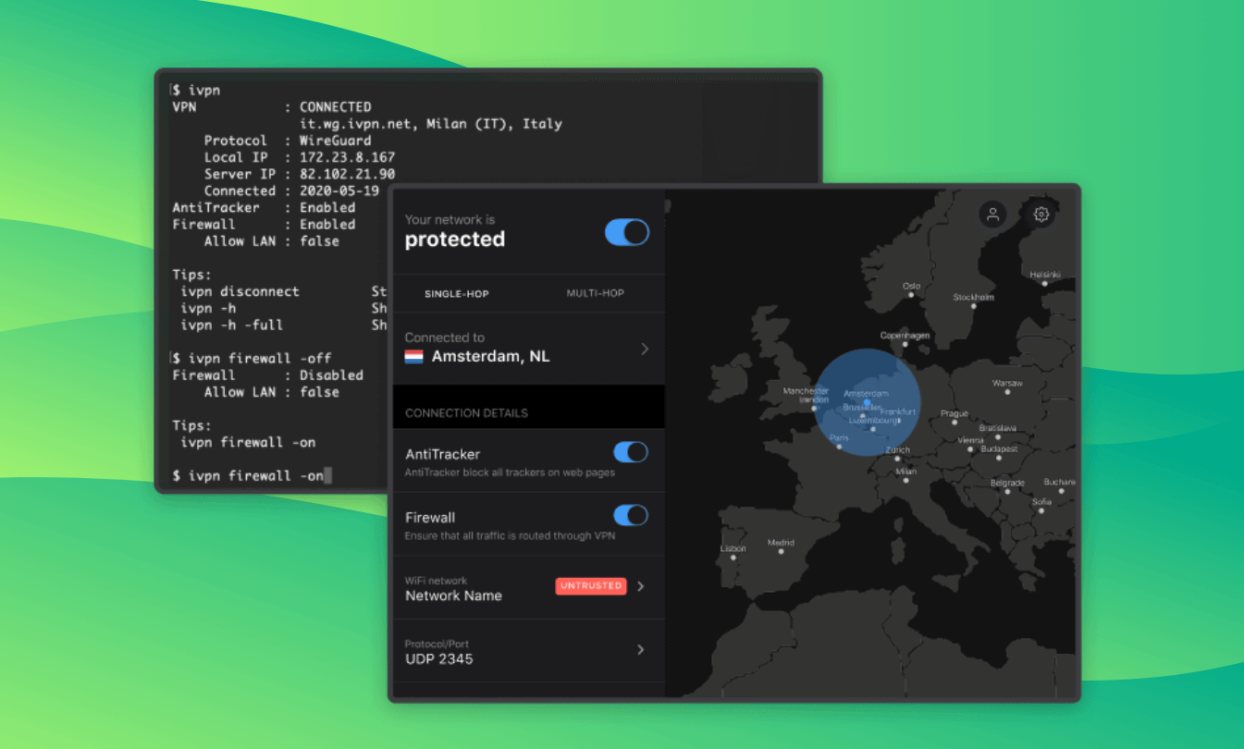Switch to the SINGLE-HOP tab
The image size is (1244, 749).
(x=457, y=294)
